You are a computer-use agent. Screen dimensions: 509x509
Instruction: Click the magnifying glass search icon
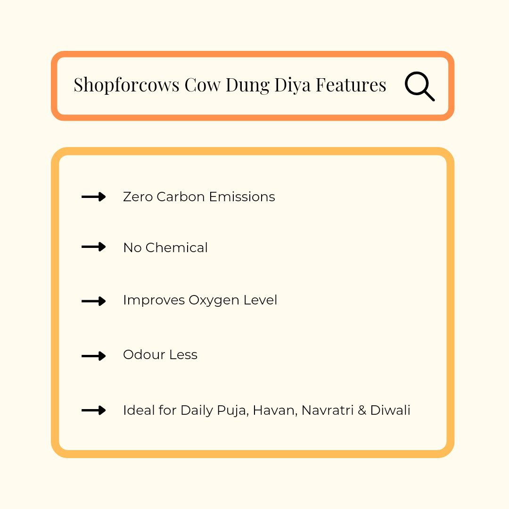point(419,87)
